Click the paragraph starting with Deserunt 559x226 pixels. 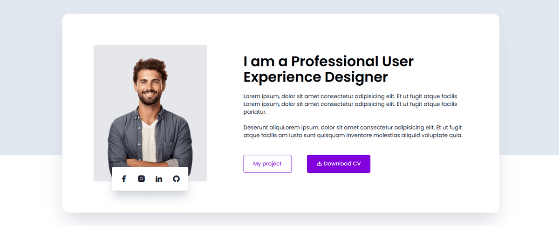pyautogui.click(x=353, y=131)
